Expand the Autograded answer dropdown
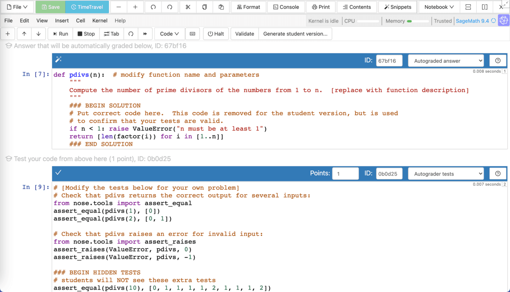 [x=445, y=61]
